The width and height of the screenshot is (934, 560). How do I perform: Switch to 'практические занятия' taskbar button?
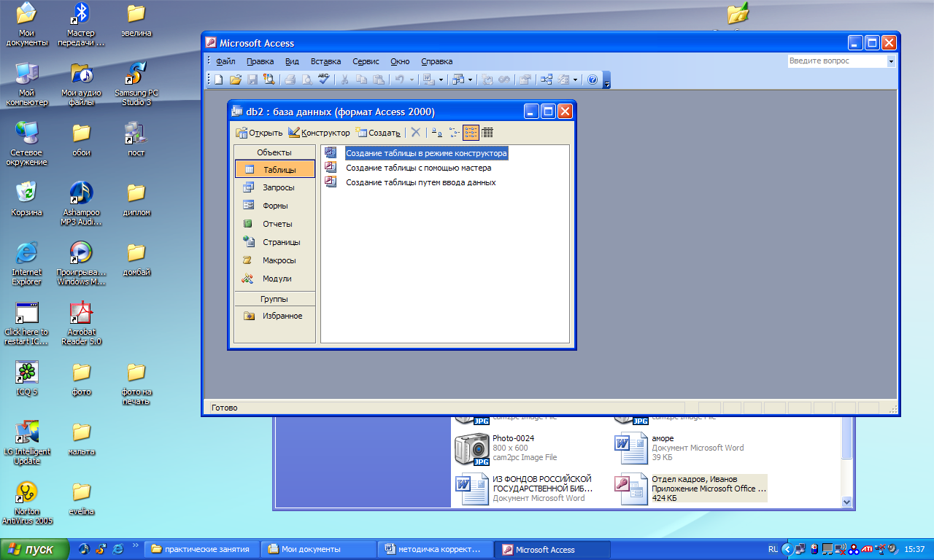click(201, 549)
